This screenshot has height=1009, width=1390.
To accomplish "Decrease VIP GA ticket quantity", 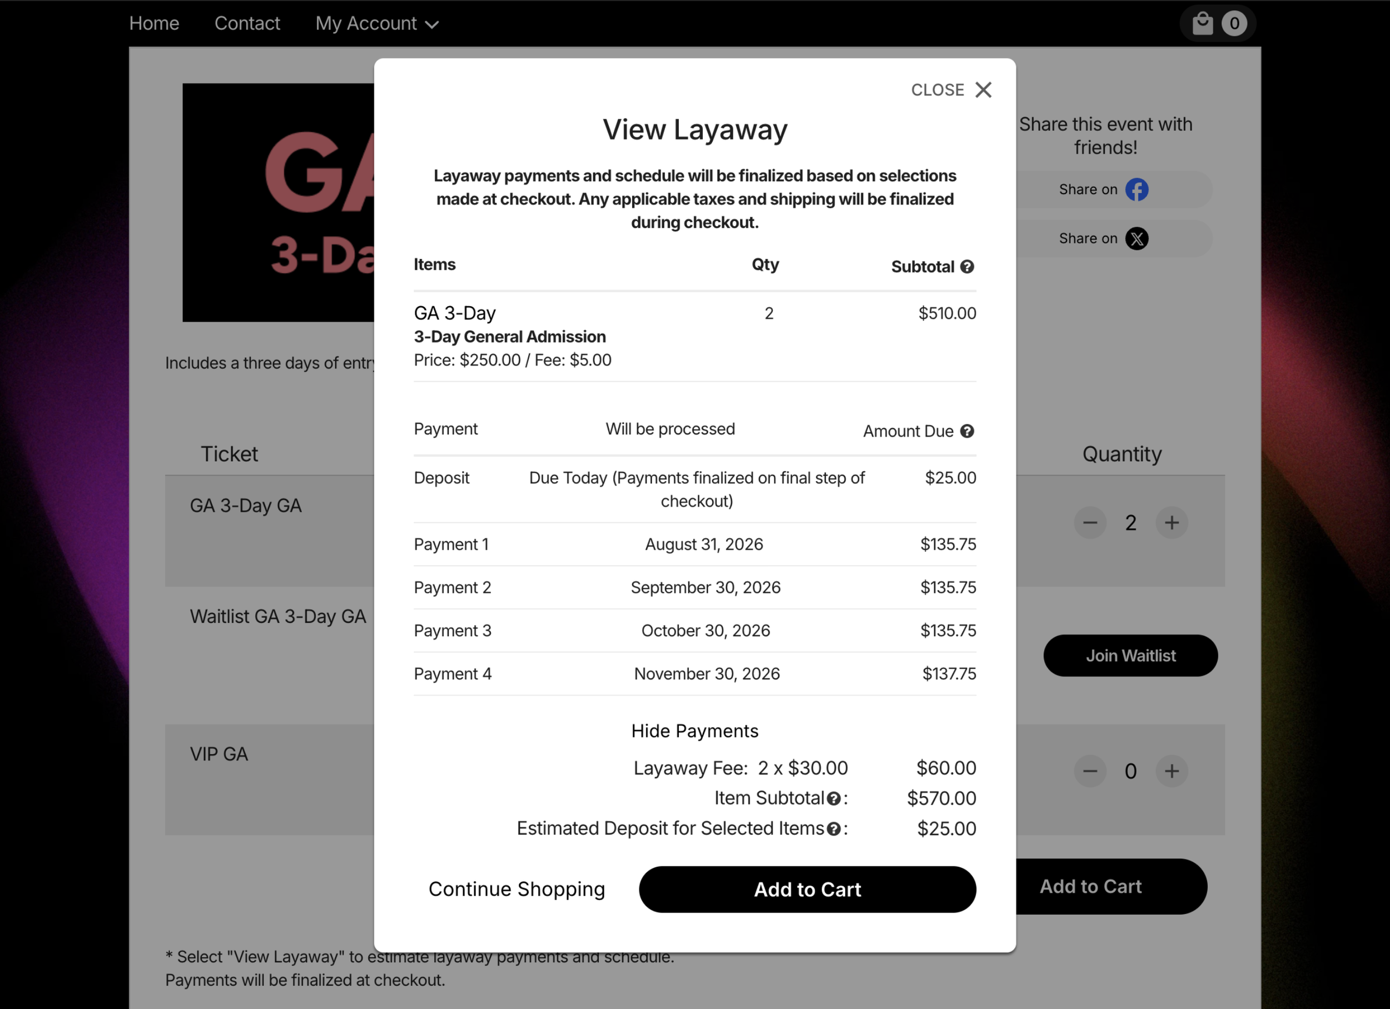I will (x=1090, y=771).
